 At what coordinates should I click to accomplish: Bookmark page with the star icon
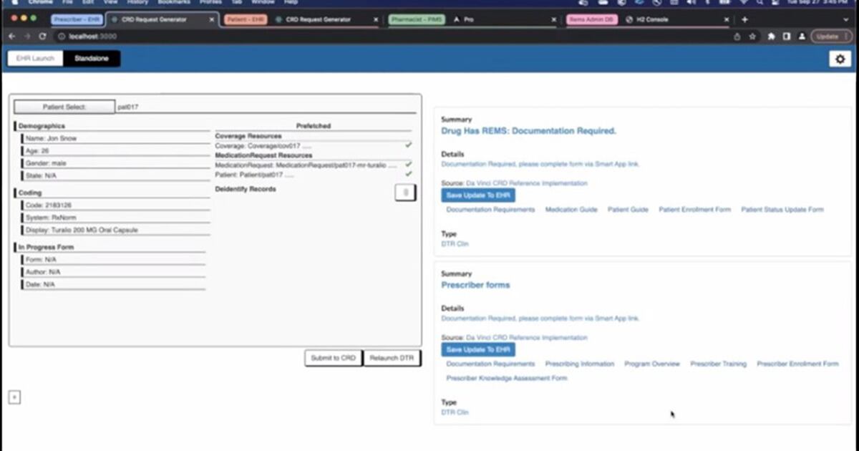click(752, 36)
